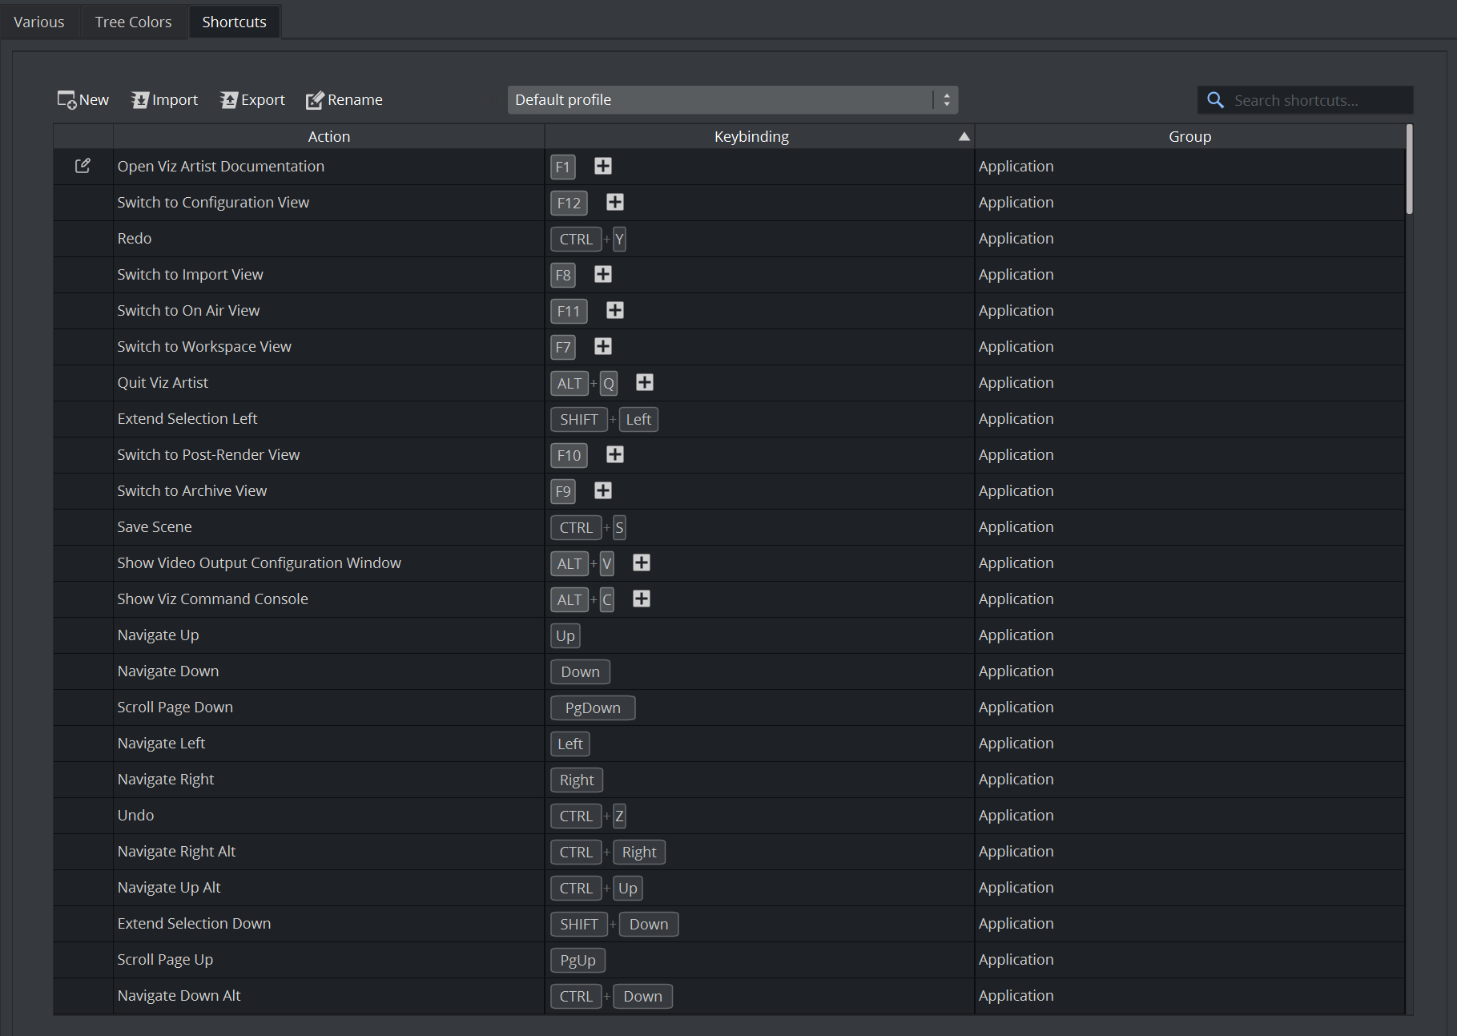This screenshot has height=1036, width=1457.
Task: Click the vertical scrollbar thumb in shortcuts table
Action: click(1409, 169)
